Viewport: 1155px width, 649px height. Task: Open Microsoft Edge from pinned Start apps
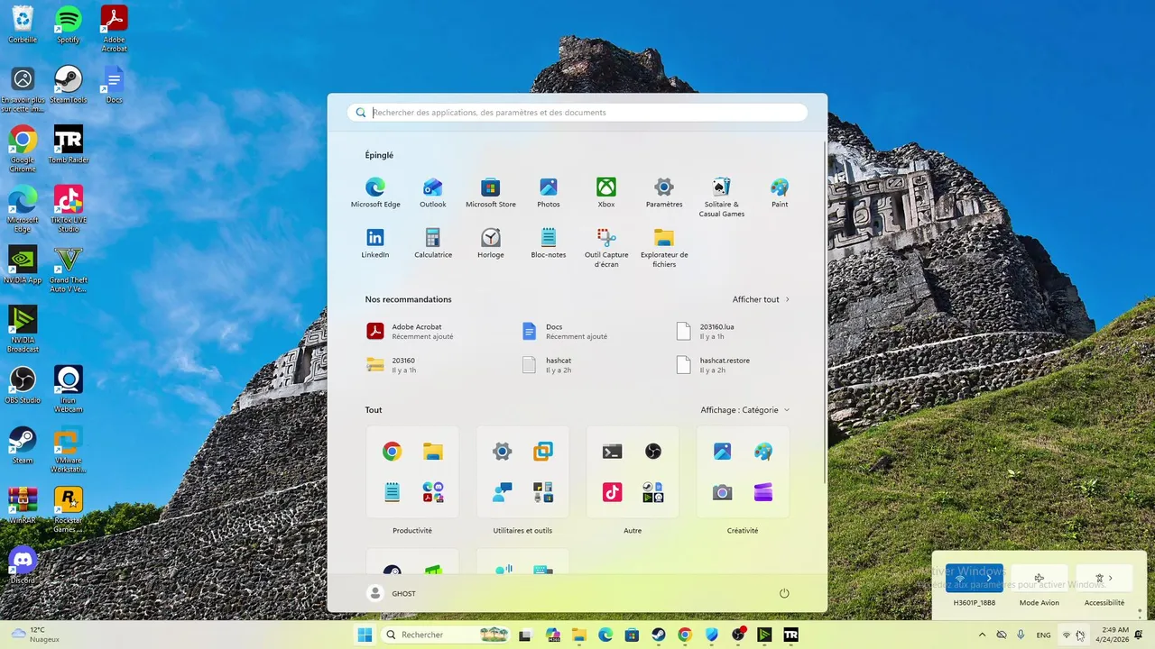[x=375, y=193]
